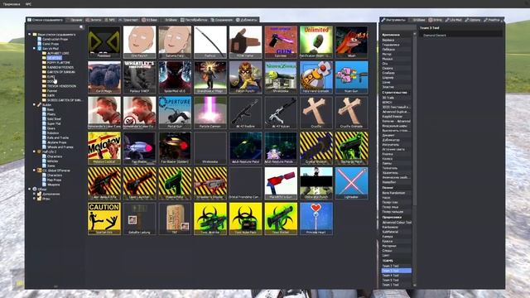The height and width of the screenshot is (298, 530).
Task: Select the Nyan Gun weapon
Action: tap(351, 77)
